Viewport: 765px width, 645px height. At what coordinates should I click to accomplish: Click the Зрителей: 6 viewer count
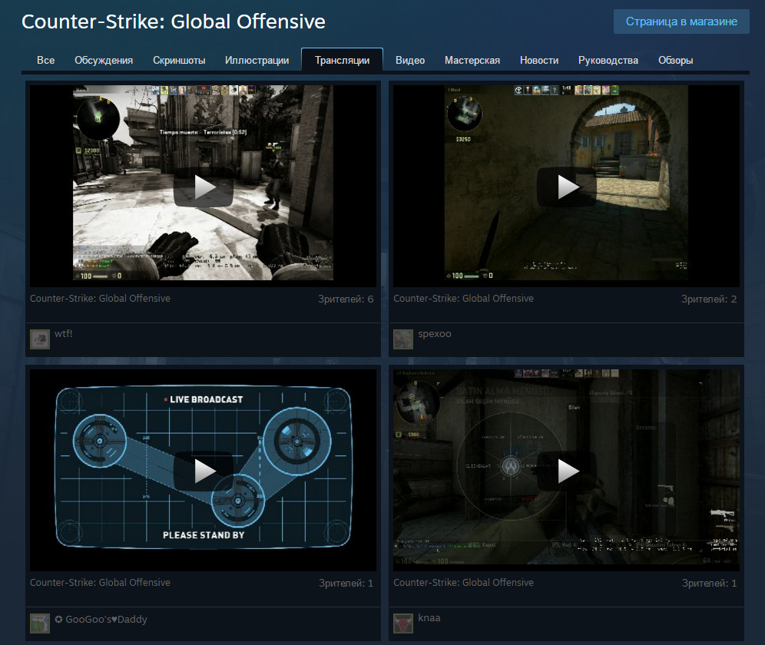(x=346, y=299)
